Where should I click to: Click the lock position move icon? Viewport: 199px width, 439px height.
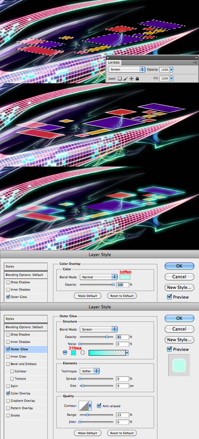[131, 79]
